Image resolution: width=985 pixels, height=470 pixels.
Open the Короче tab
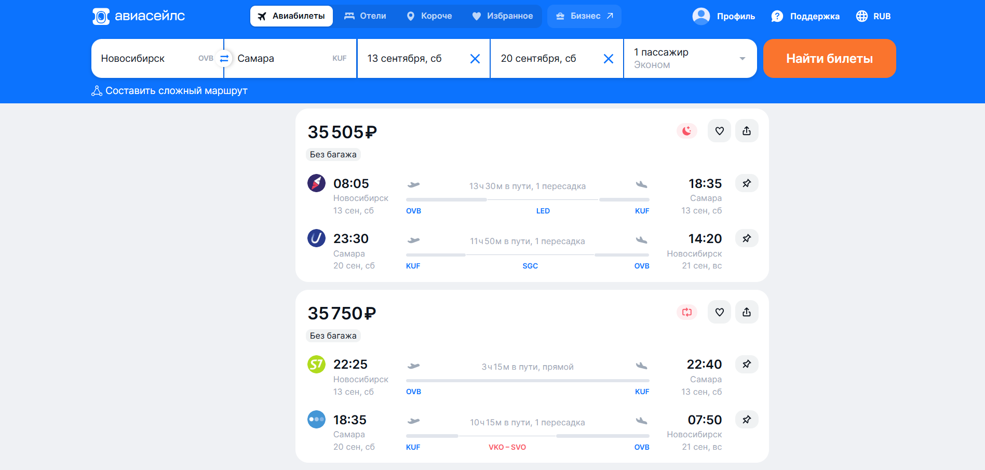[x=429, y=16]
